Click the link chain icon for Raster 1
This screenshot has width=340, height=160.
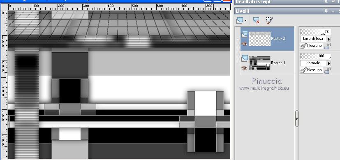[303, 70]
